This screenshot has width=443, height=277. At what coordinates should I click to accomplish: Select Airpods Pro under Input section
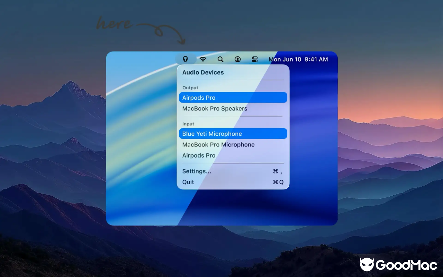coord(233,155)
